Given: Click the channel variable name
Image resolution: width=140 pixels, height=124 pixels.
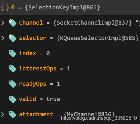Looking at the screenshot, I should [31, 23].
